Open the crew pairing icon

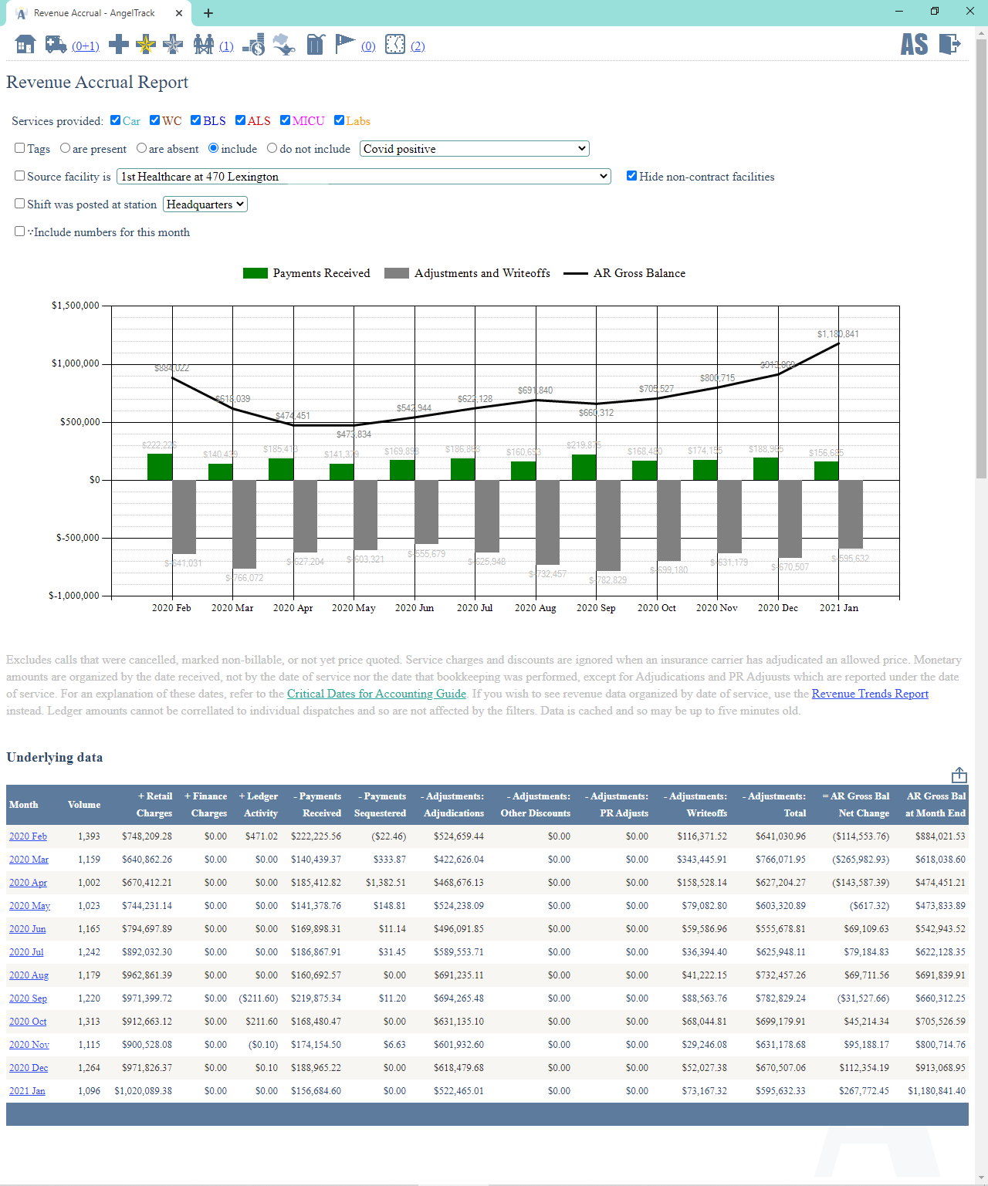(203, 45)
